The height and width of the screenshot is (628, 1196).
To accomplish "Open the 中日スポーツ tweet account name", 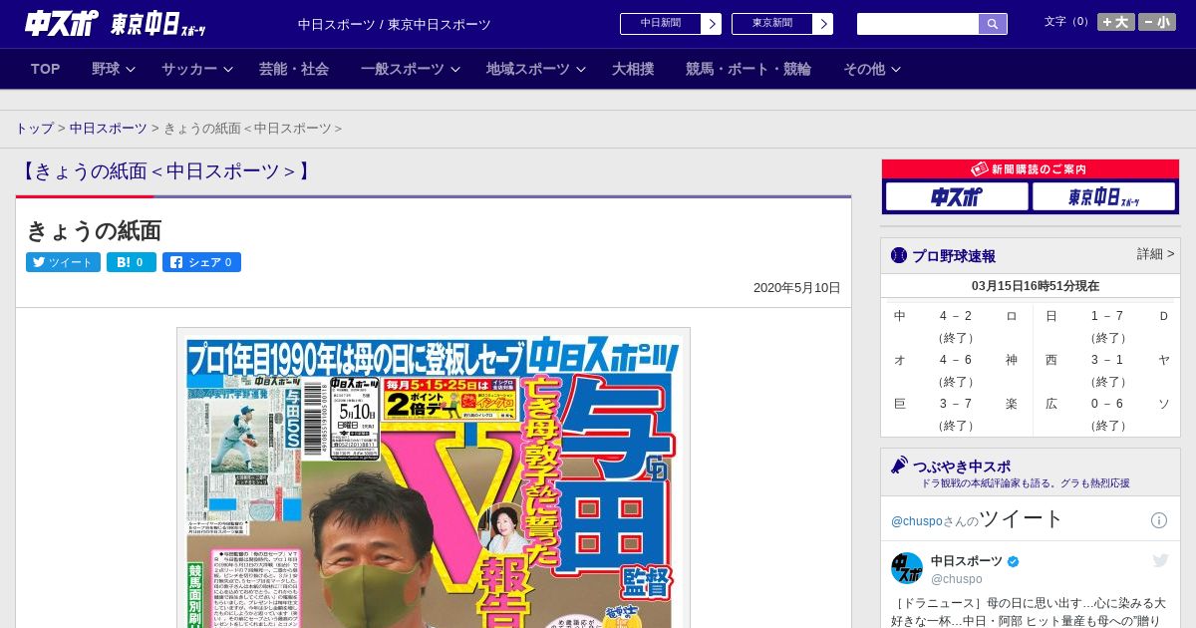I will click(x=966, y=561).
